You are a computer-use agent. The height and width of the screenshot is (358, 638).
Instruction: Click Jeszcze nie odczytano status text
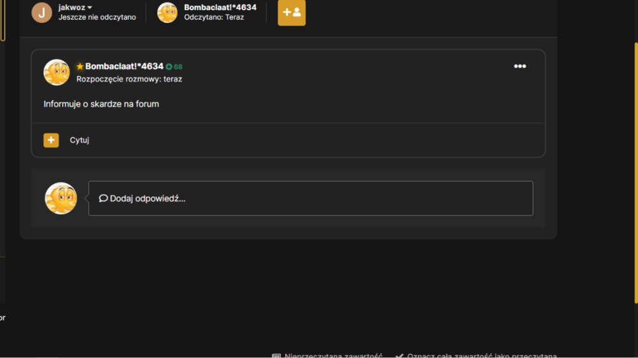pyautogui.click(x=97, y=17)
